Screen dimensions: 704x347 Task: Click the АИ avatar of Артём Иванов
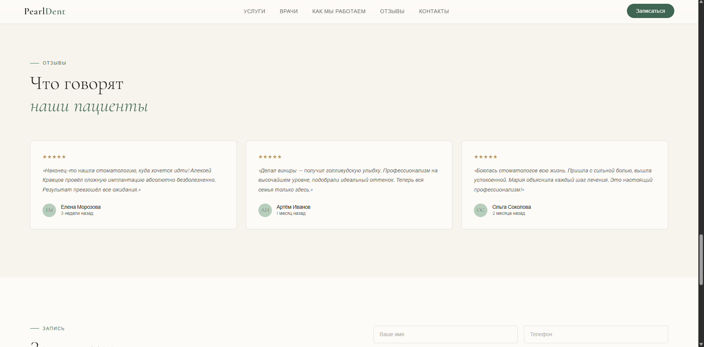pos(265,210)
